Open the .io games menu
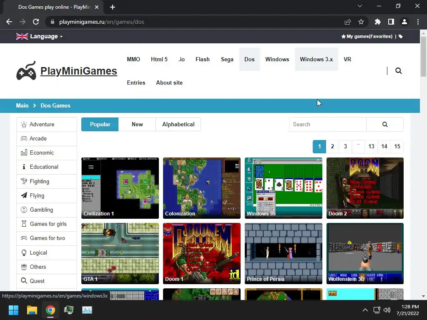This screenshot has height=320, width=427. [x=182, y=59]
